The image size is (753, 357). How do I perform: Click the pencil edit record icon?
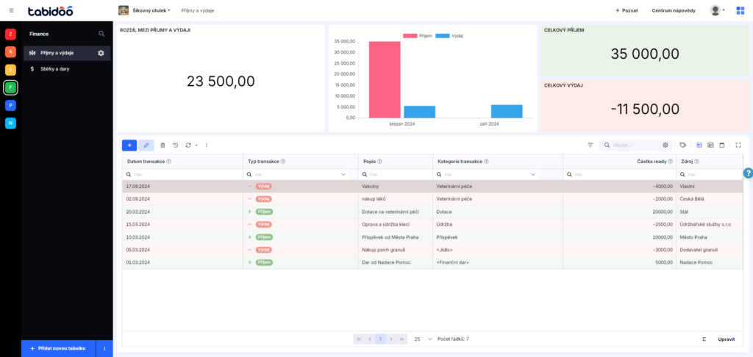pyautogui.click(x=146, y=145)
